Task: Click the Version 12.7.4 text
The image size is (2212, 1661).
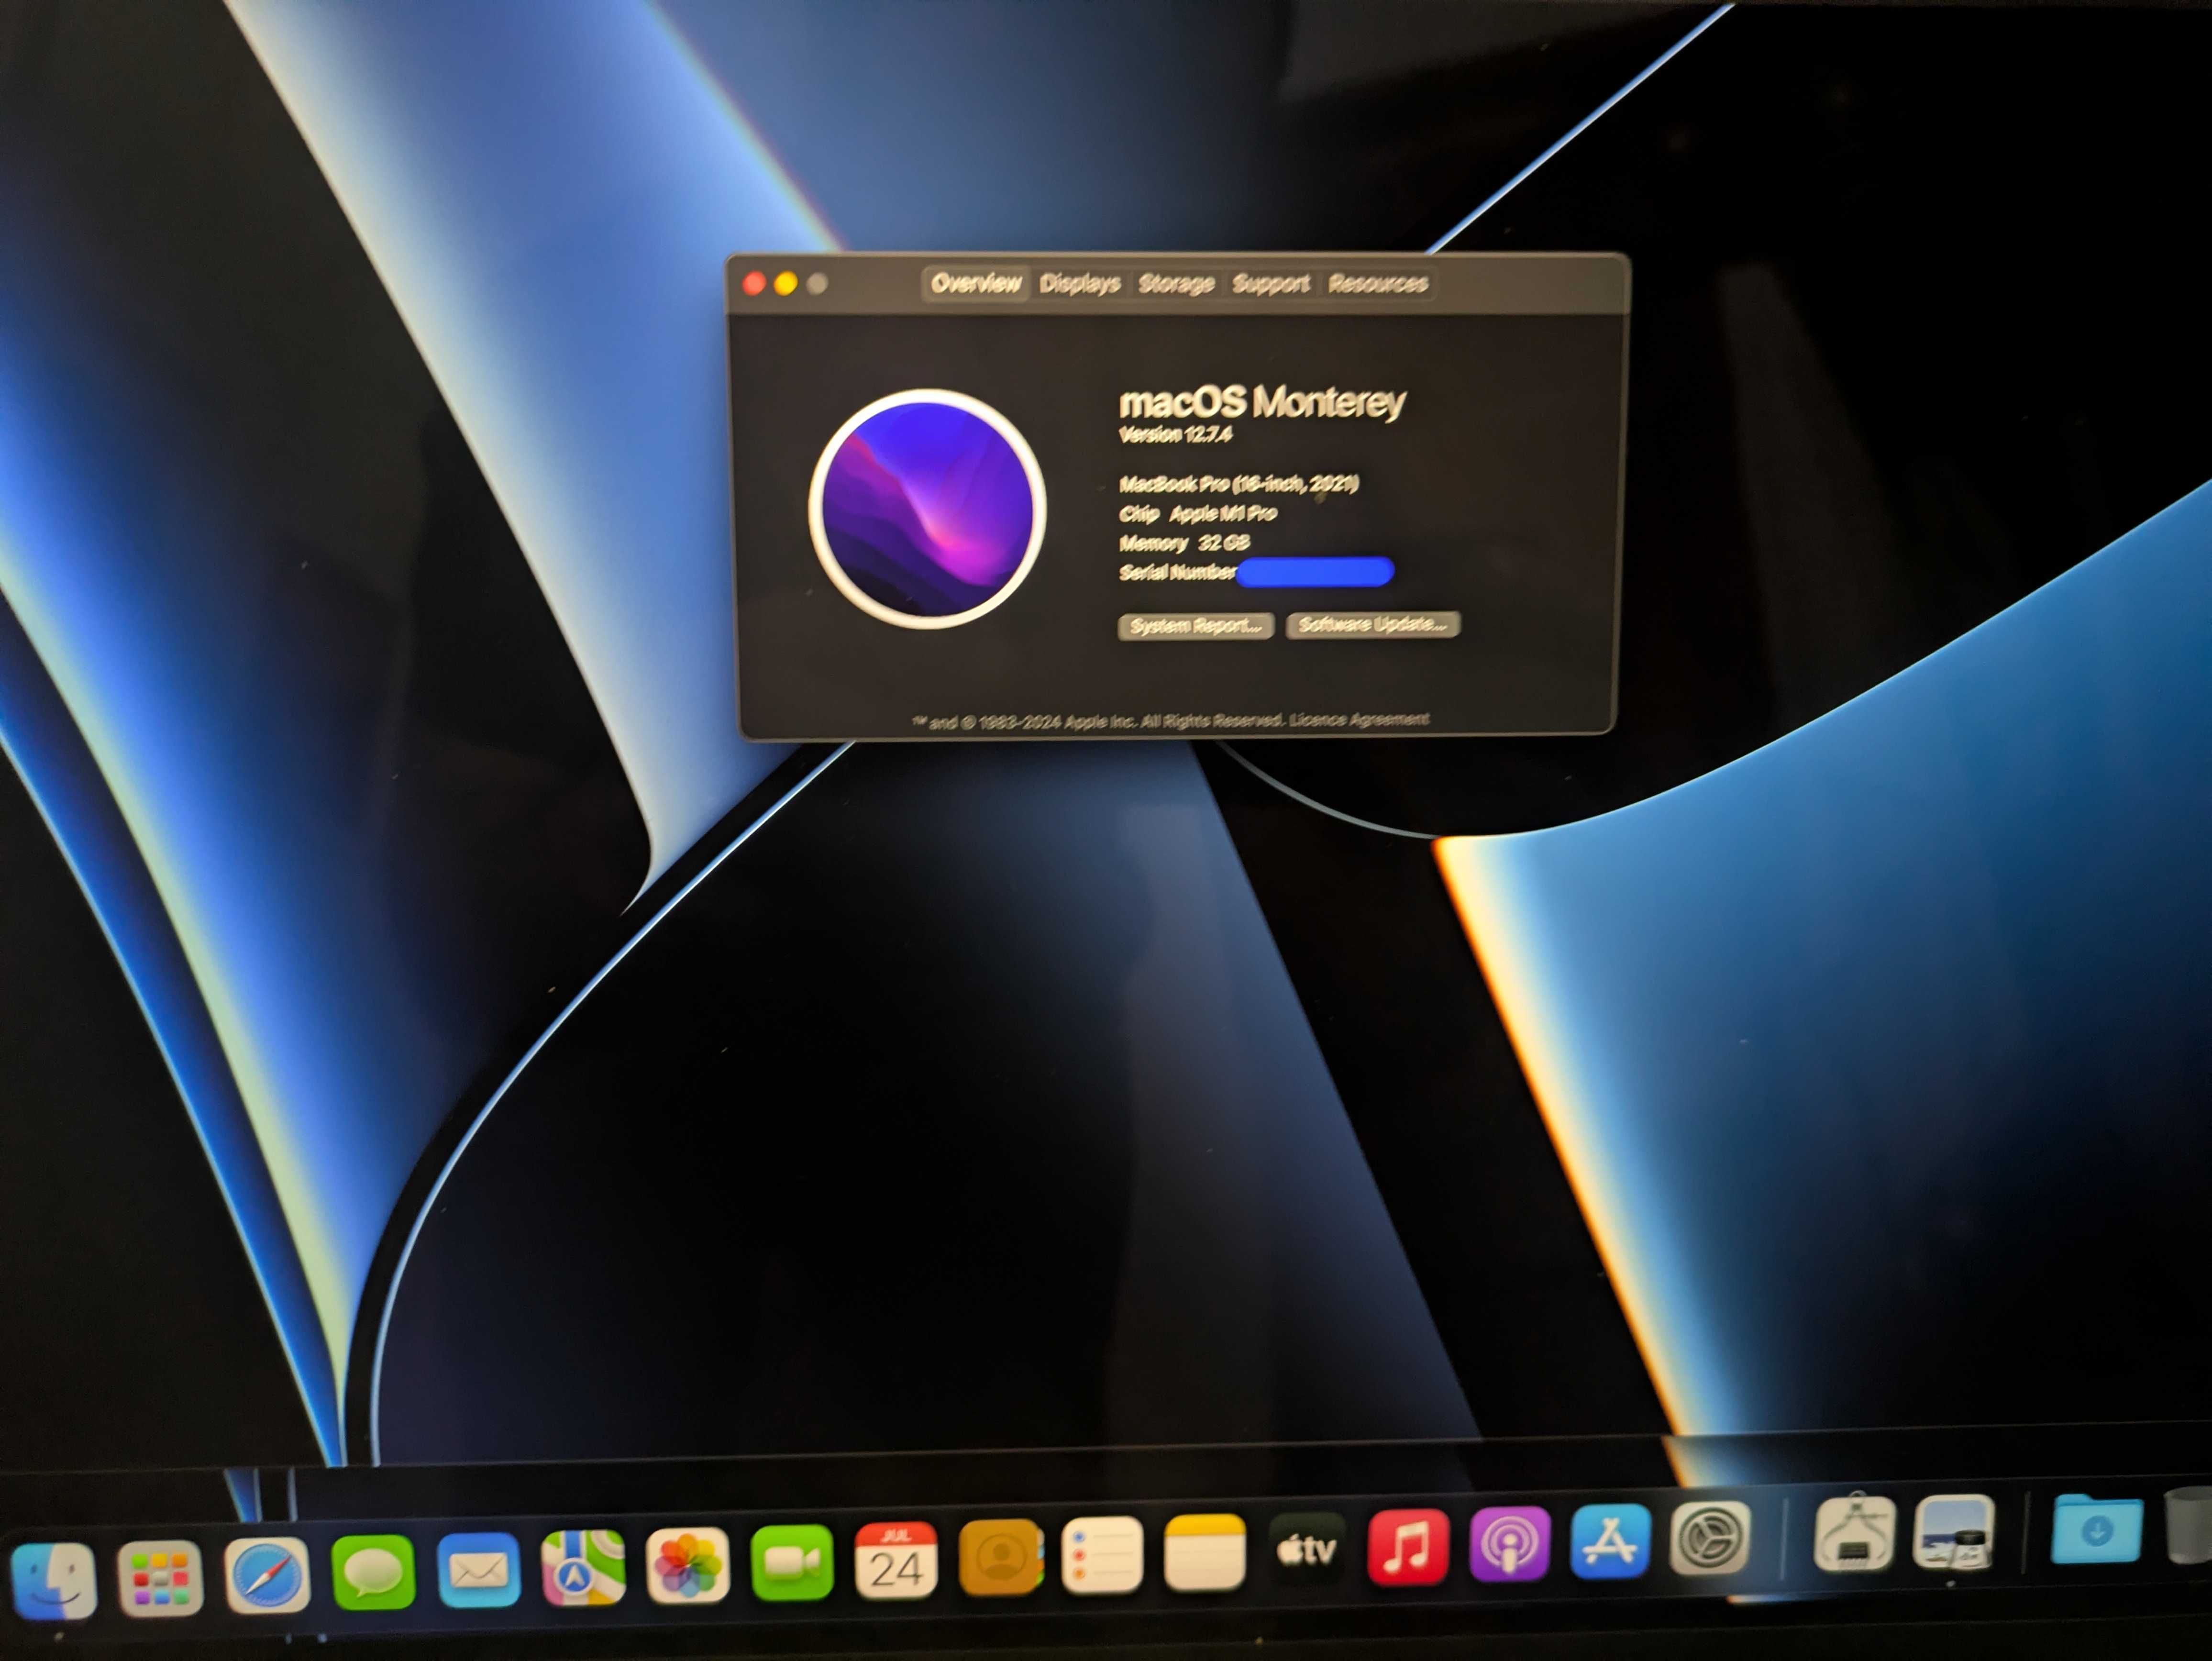Action: click(x=1175, y=434)
